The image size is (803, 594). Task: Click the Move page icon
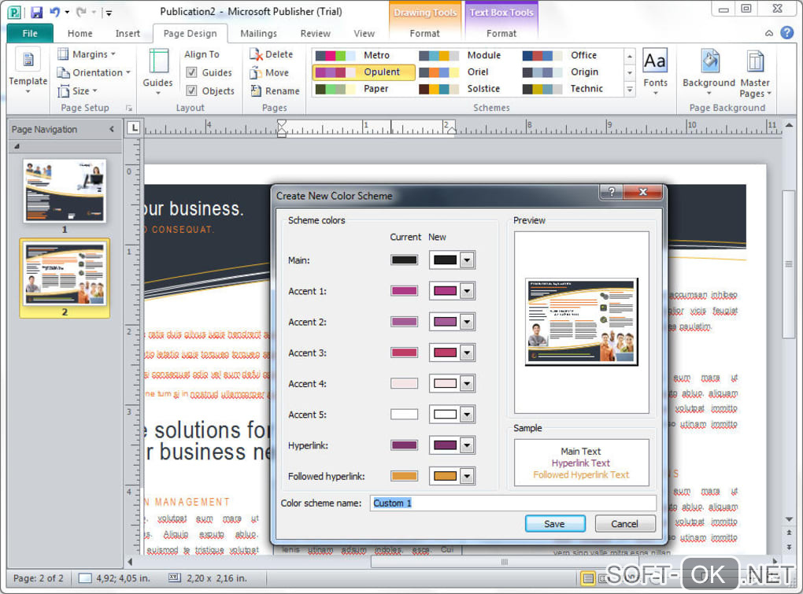point(256,72)
